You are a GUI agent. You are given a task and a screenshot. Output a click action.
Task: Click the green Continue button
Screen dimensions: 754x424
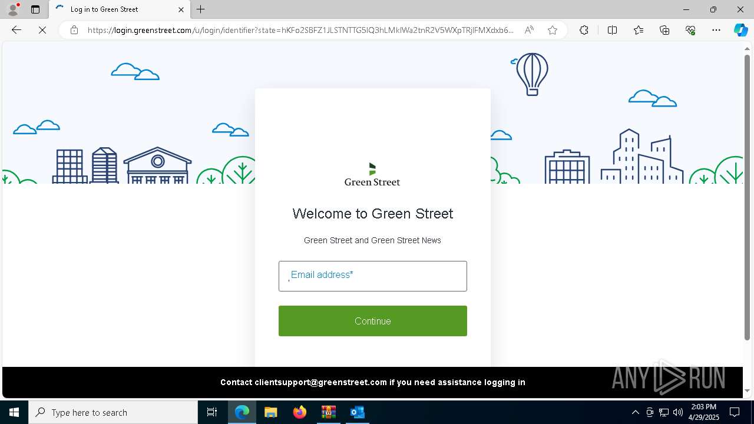coord(373,321)
